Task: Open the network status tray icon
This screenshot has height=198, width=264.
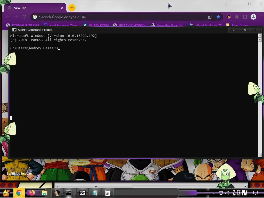Action: [x=221, y=193]
